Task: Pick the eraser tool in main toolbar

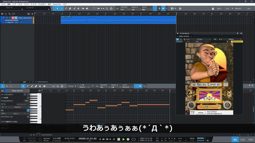Action: point(70,8)
